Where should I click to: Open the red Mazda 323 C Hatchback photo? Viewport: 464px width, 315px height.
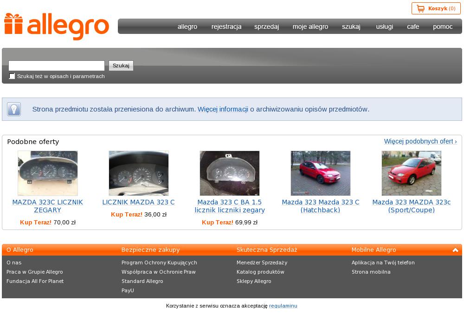[x=321, y=173]
